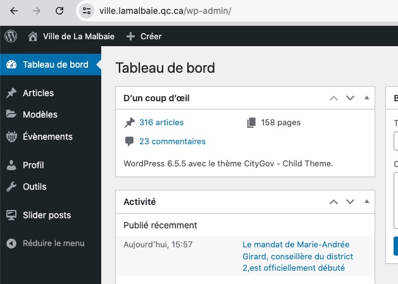Go back using the browser back arrow
Viewport: 398px width, 284px height.
click(x=14, y=11)
